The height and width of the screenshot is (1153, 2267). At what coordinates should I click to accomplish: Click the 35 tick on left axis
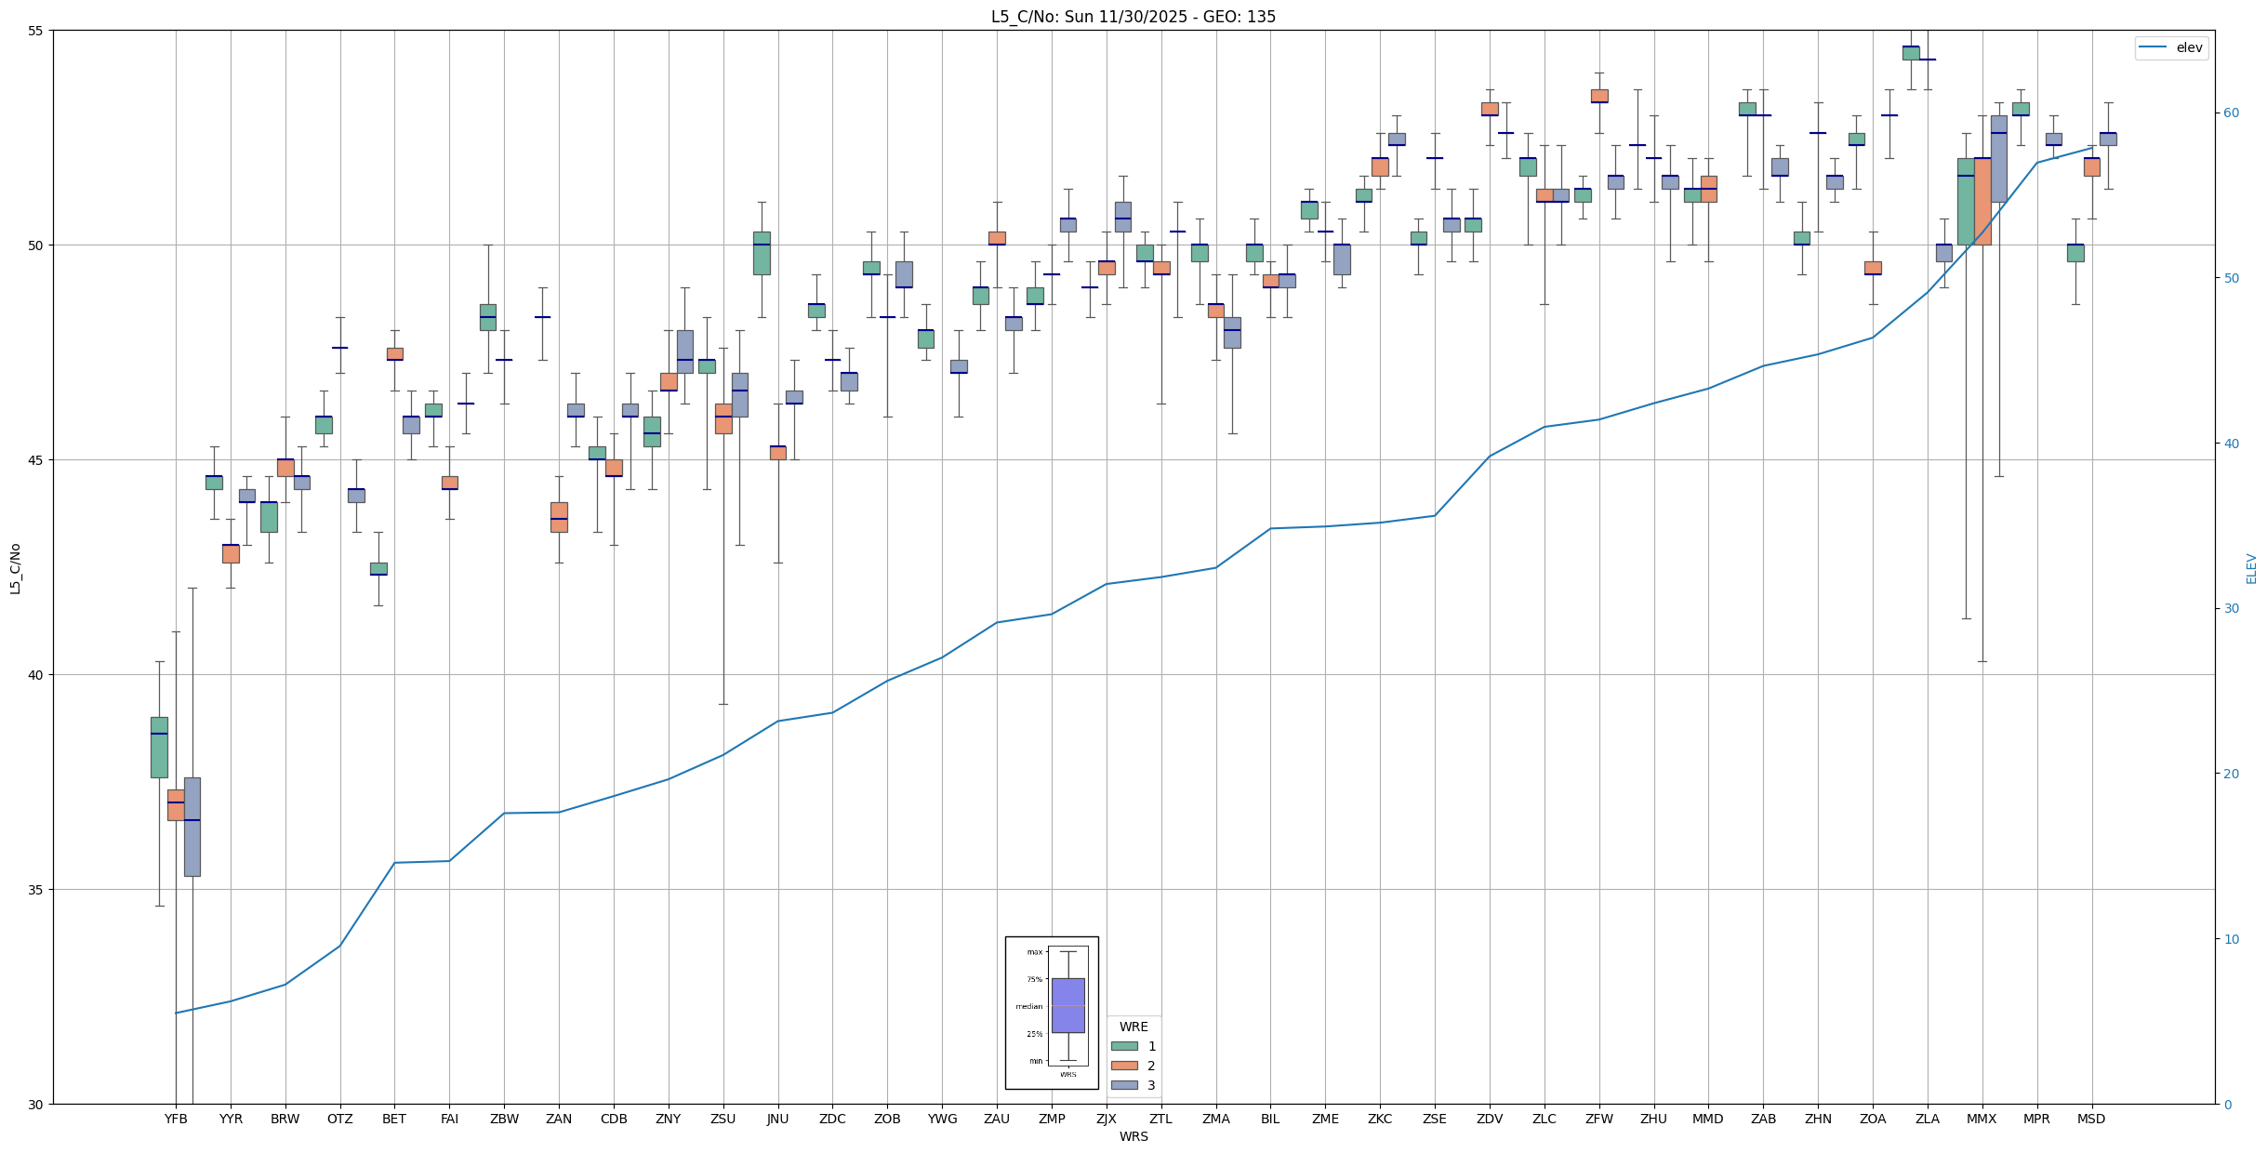37,890
